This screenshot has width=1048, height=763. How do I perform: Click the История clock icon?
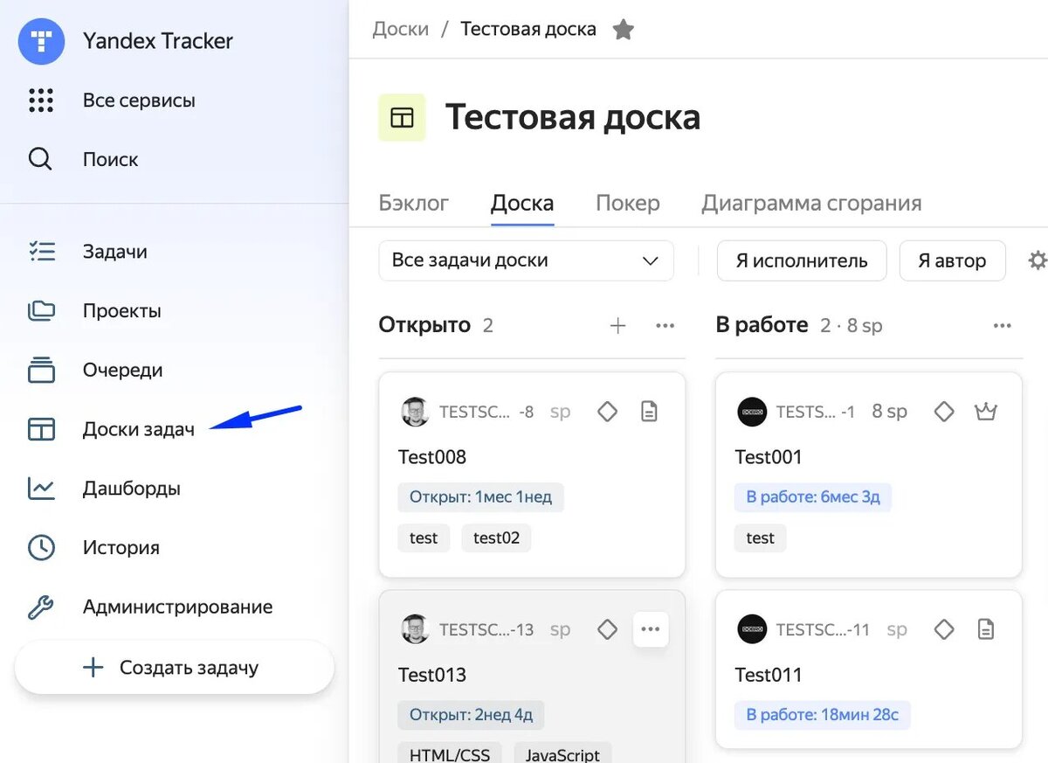[41, 548]
